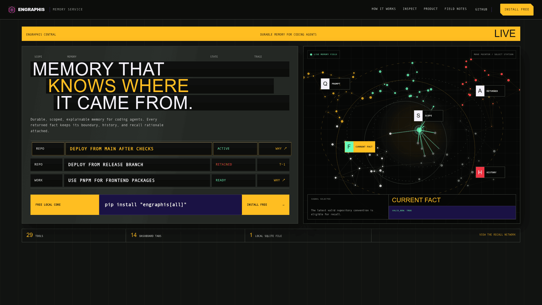This screenshot has width=542, height=305.
Task: Open the Field Notes nav item
Action: pyautogui.click(x=456, y=9)
